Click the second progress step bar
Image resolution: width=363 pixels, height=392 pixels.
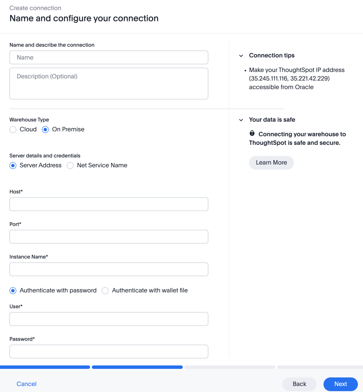[137, 367]
